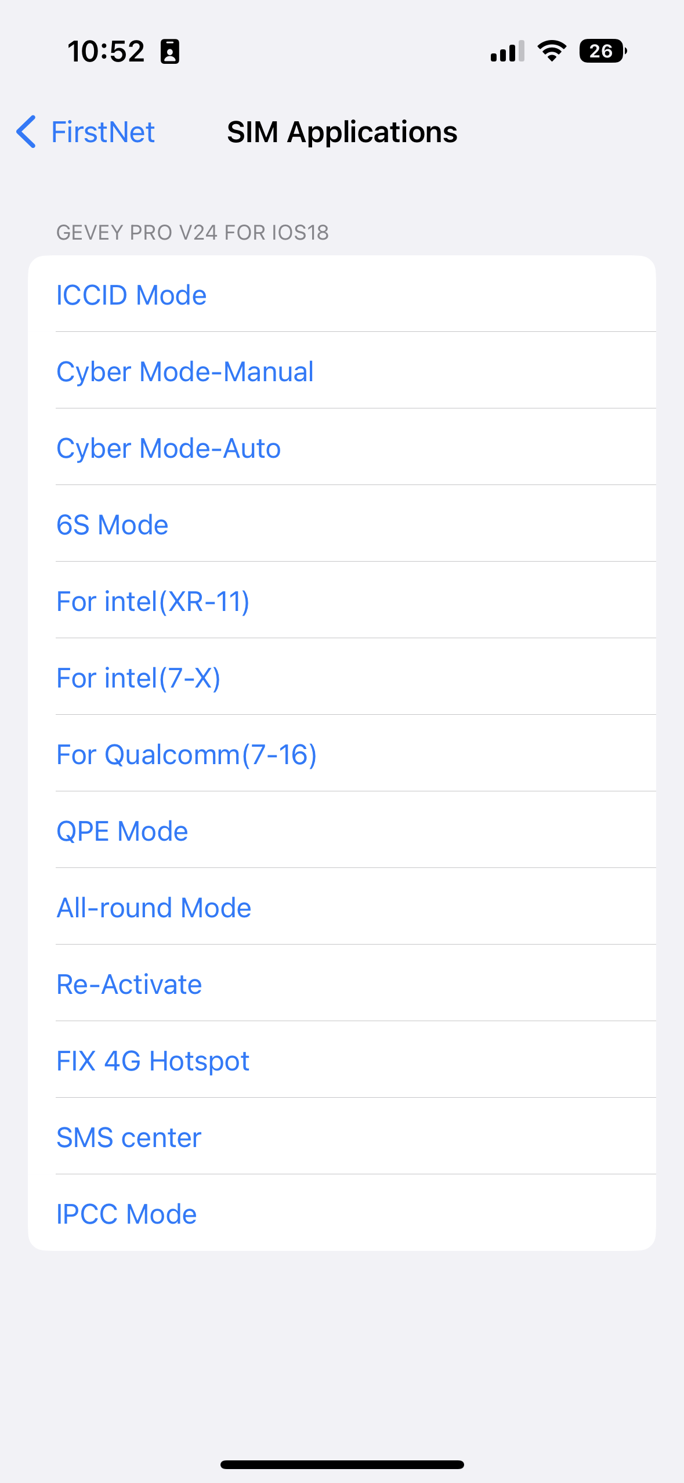Pick For intel(XR-11) option
This screenshot has width=684, height=1483.
tap(153, 601)
